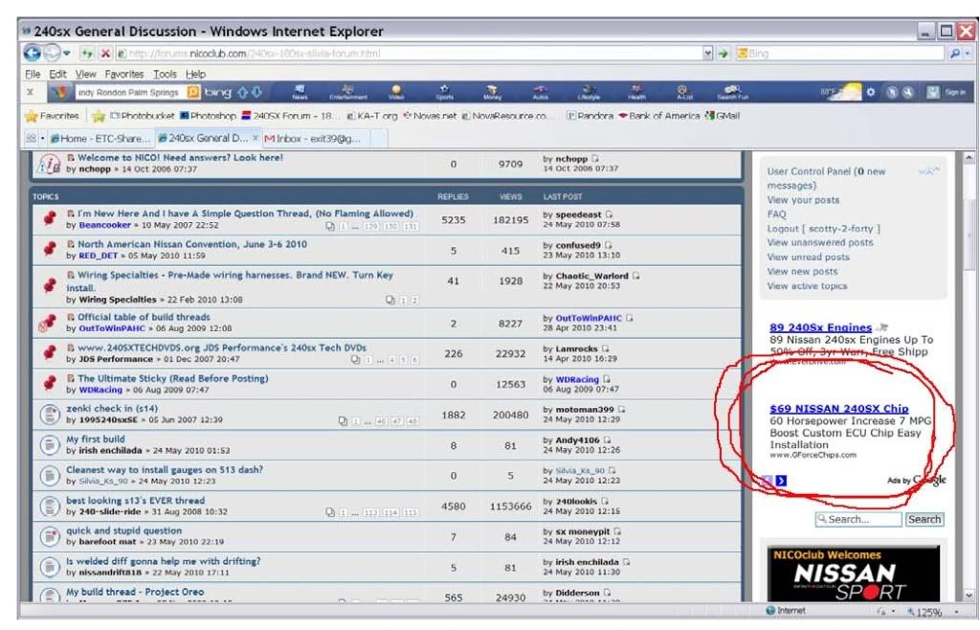Click the weather temperature icon on toolbar

pos(840,93)
